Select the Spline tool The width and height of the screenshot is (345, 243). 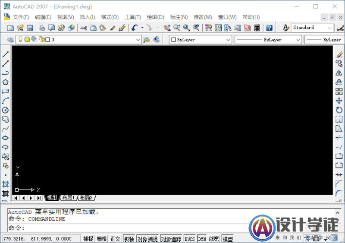[6, 129]
